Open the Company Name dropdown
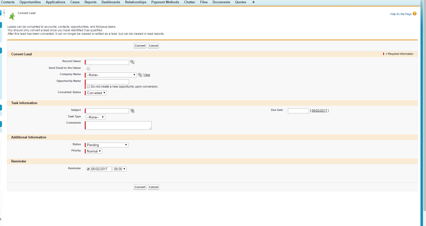The width and height of the screenshot is (426, 226). pyautogui.click(x=111, y=75)
